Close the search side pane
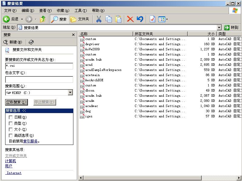 coord(73,35)
